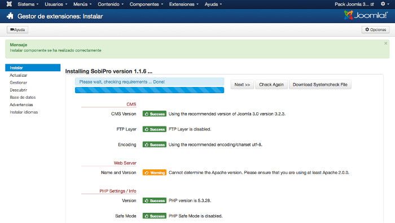Click 'Instalar componente se ha realizado correctamente' message
The height and width of the screenshot is (223, 395).
[x=55, y=50]
